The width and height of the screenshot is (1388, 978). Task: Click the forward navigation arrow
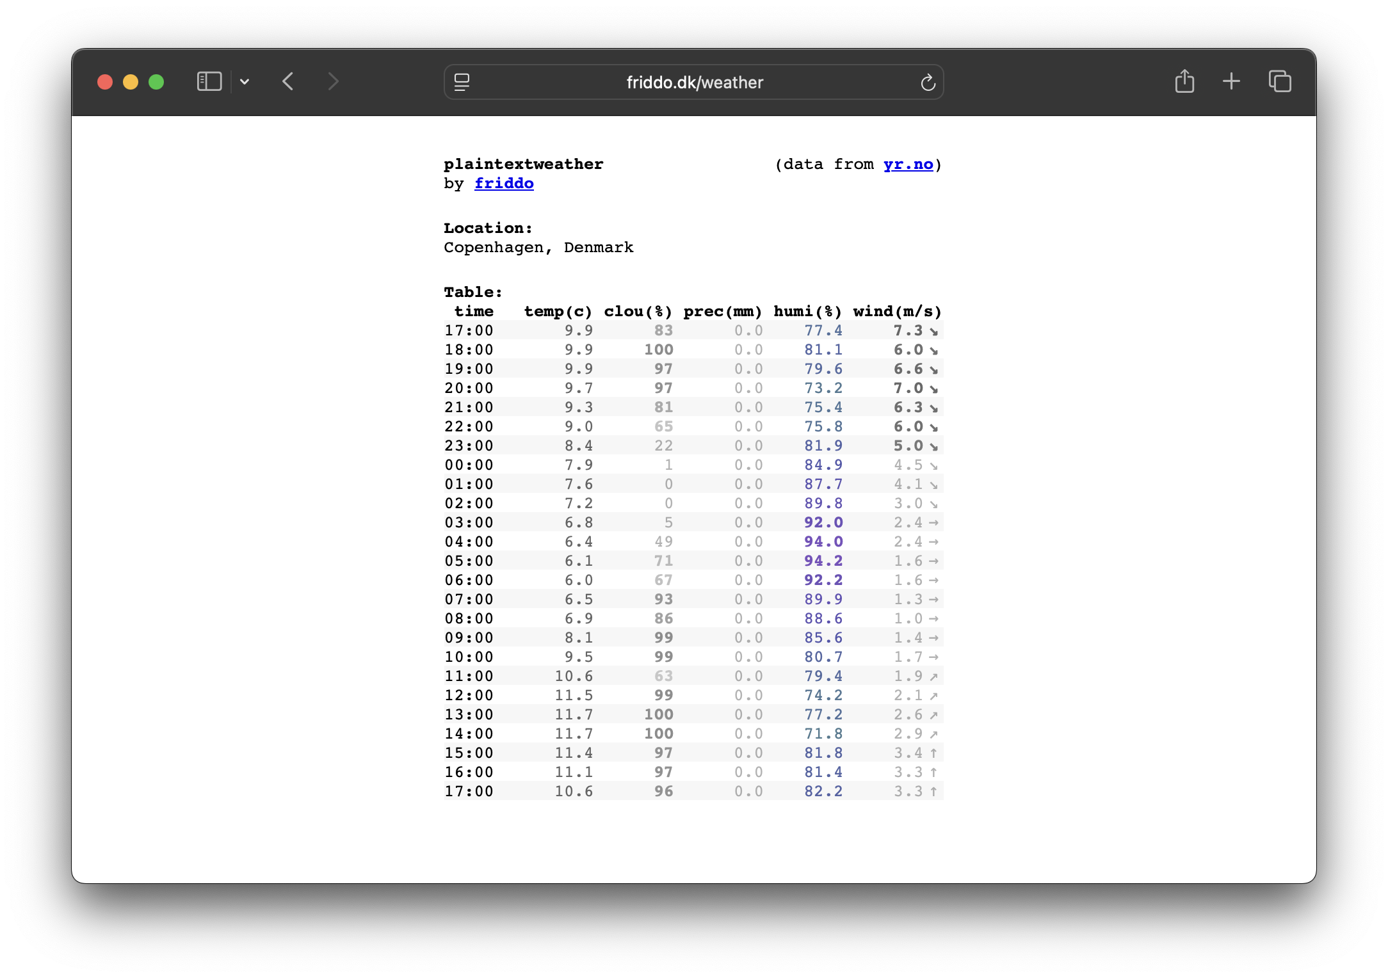pyautogui.click(x=333, y=82)
